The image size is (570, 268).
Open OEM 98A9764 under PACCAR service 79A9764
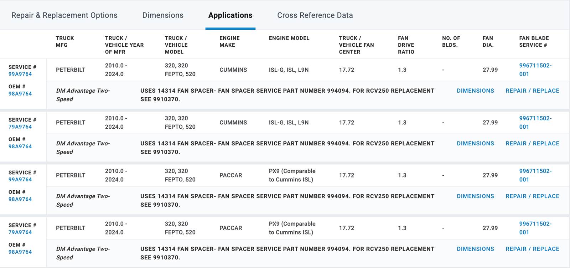tap(20, 252)
